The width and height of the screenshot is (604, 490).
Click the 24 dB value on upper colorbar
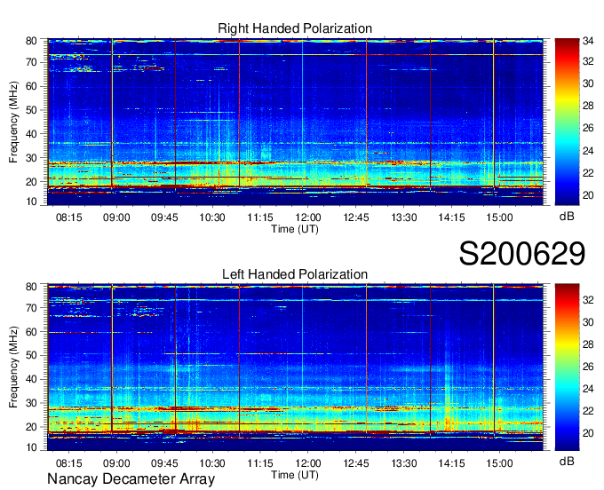pyautogui.click(x=588, y=151)
